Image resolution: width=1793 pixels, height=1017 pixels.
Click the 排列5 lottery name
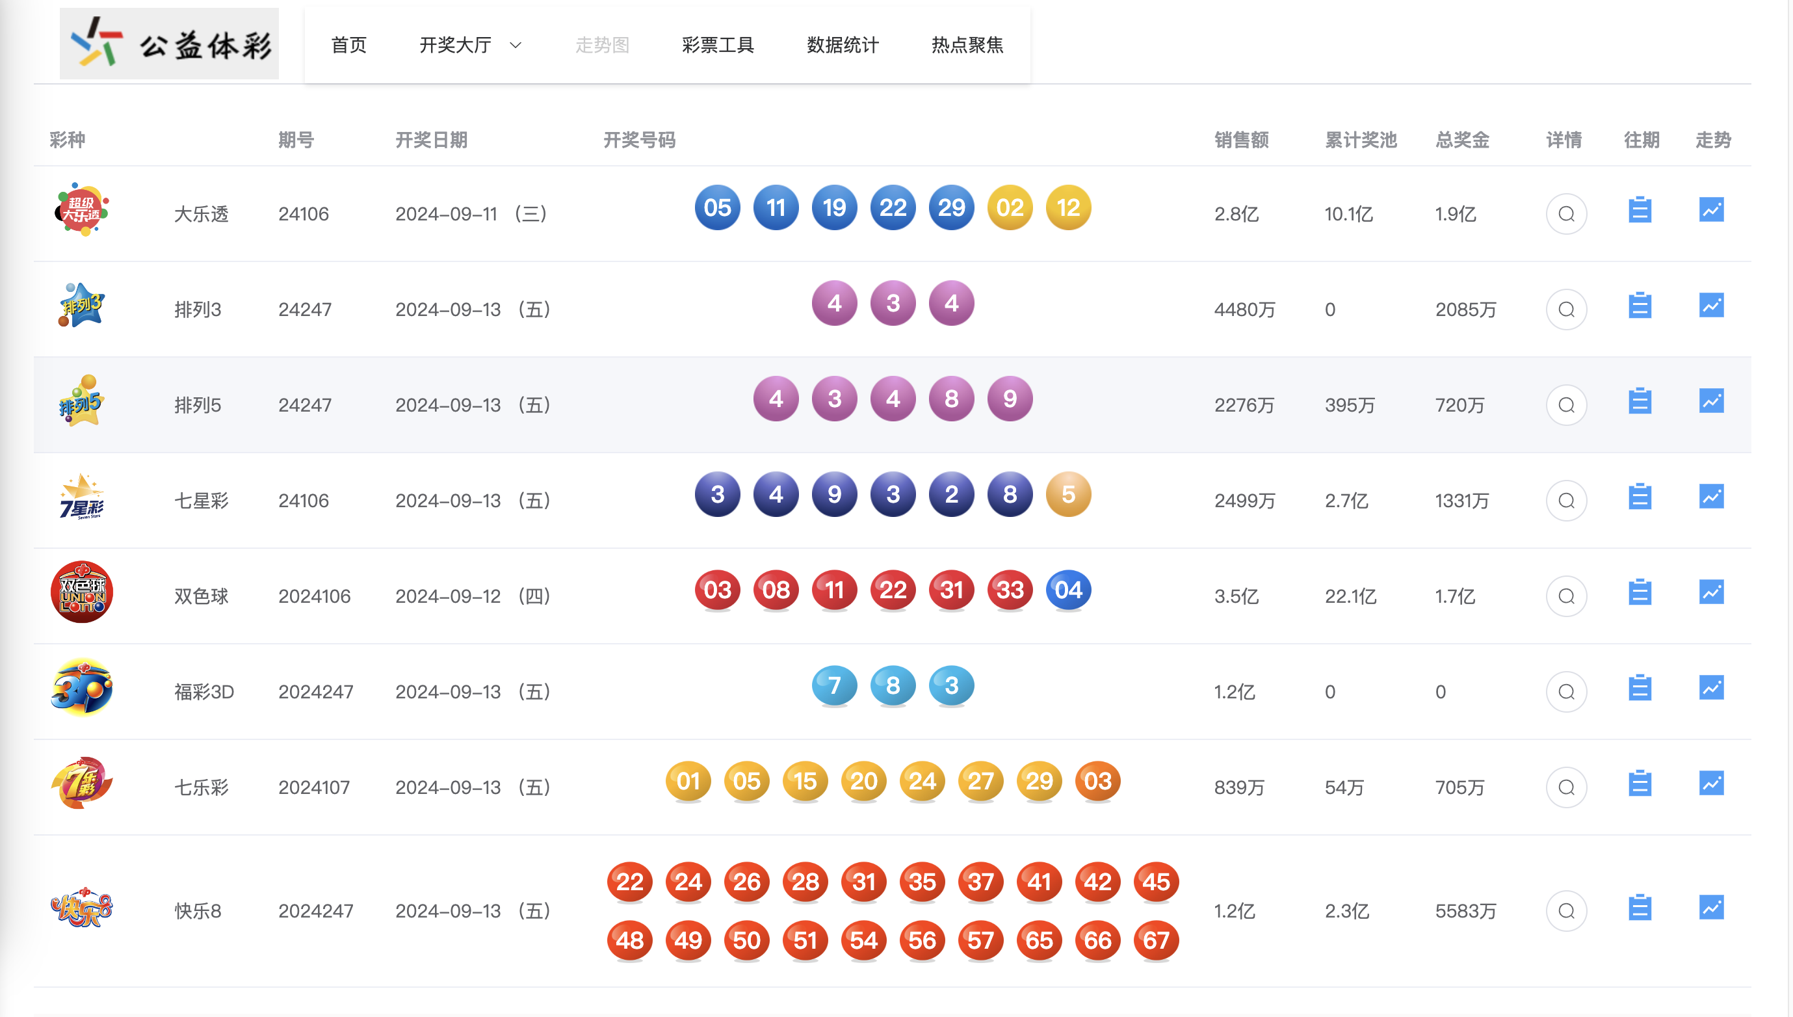pos(198,405)
